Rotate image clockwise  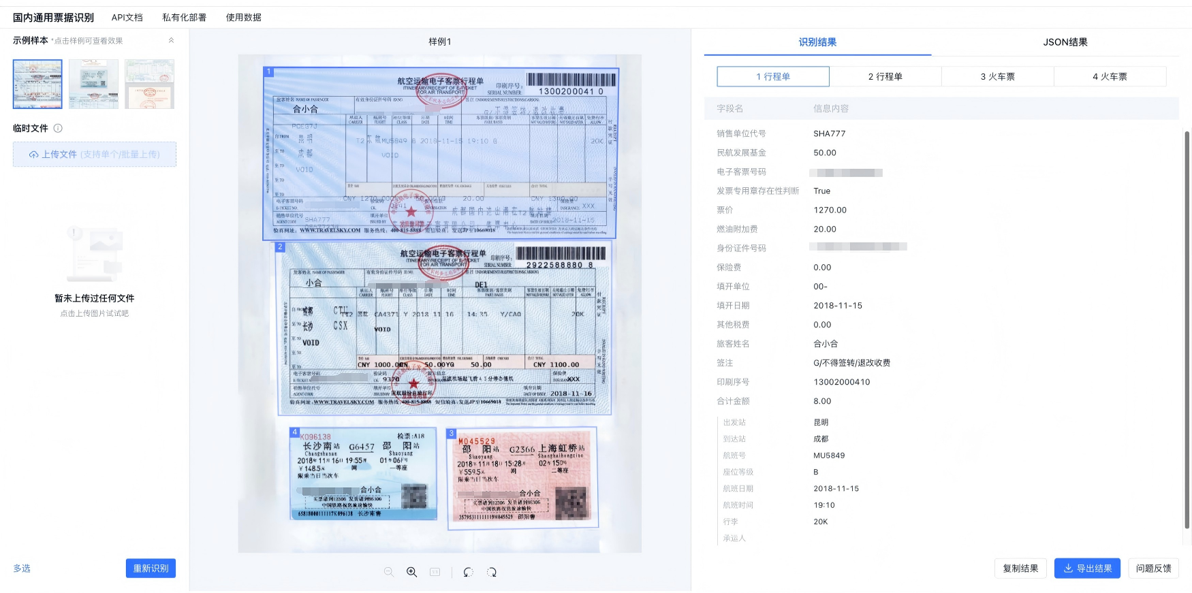click(x=491, y=572)
